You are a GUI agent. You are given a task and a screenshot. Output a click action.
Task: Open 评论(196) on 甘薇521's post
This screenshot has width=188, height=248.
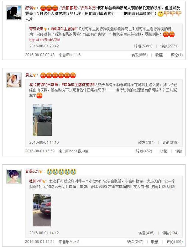(x=175, y=242)
